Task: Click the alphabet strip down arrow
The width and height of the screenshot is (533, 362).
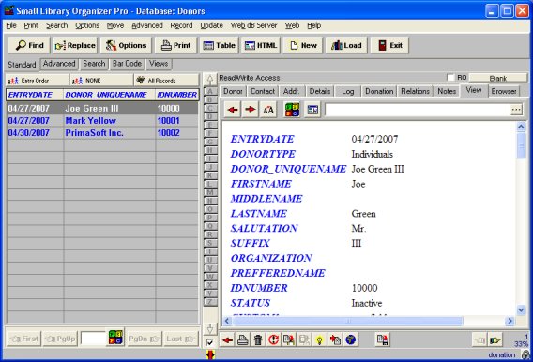Action: click(x=210, y=328)
